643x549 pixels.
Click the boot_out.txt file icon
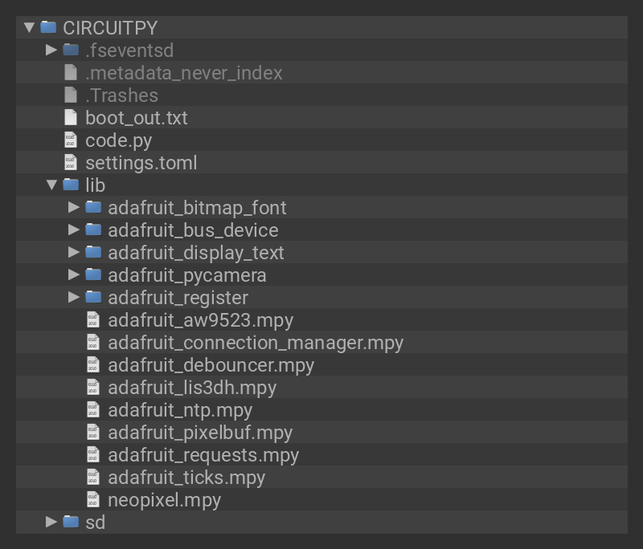tap(71, 117)
